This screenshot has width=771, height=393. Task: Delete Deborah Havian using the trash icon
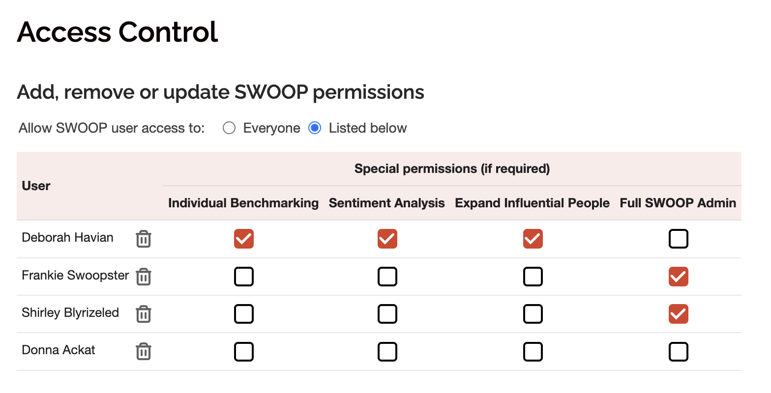point(143,239)
